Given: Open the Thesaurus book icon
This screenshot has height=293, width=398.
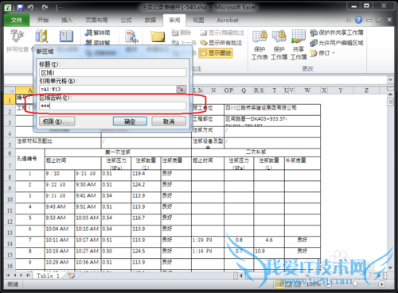Looking at the screenshot, I should (x=66, y=36).
